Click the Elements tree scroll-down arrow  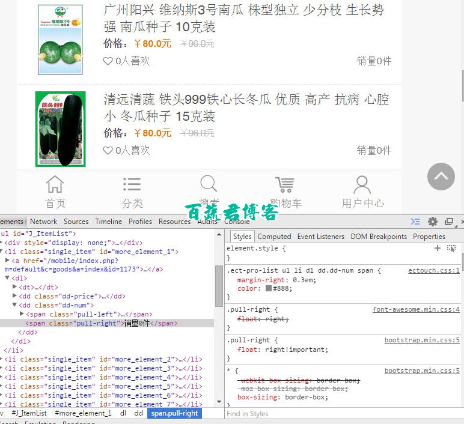coord(219,402)
